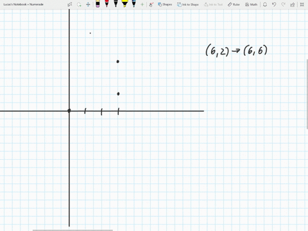Choose the yellow highlighter
Screen dimensions: 308x231
(124, 4)
